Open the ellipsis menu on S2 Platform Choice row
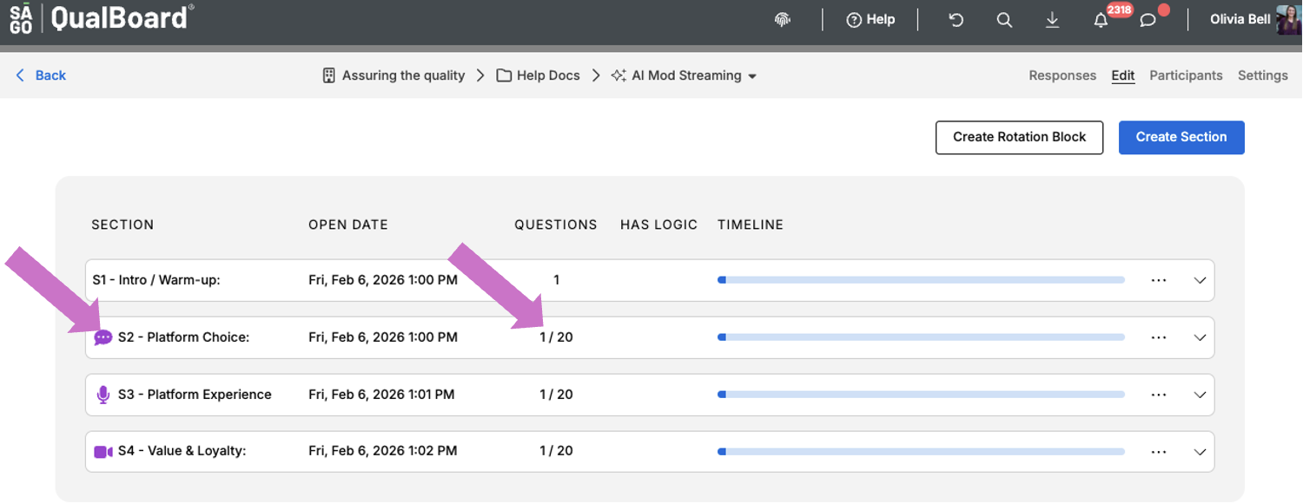Viewport: 1303px width, 503px height. click(1159, 337)
